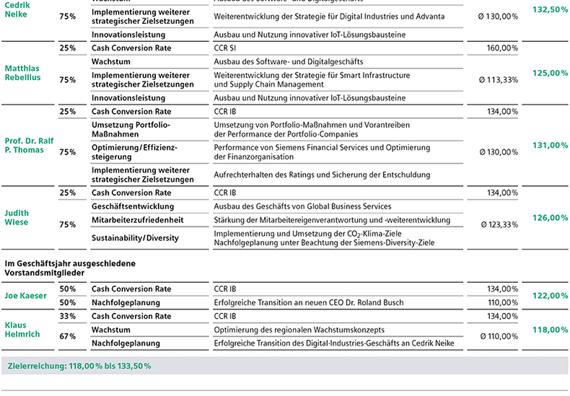Click Innovationsleistung in Matthias Rebellius section
This screenshot has height=396, width=570.
pos(128,97)
